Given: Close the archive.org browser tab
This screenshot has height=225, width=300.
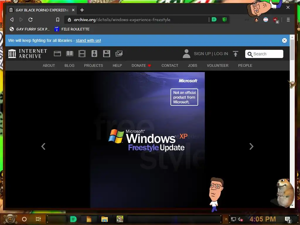Looking at the screenshot, I should pyautogui.click(x=73, y=10).
